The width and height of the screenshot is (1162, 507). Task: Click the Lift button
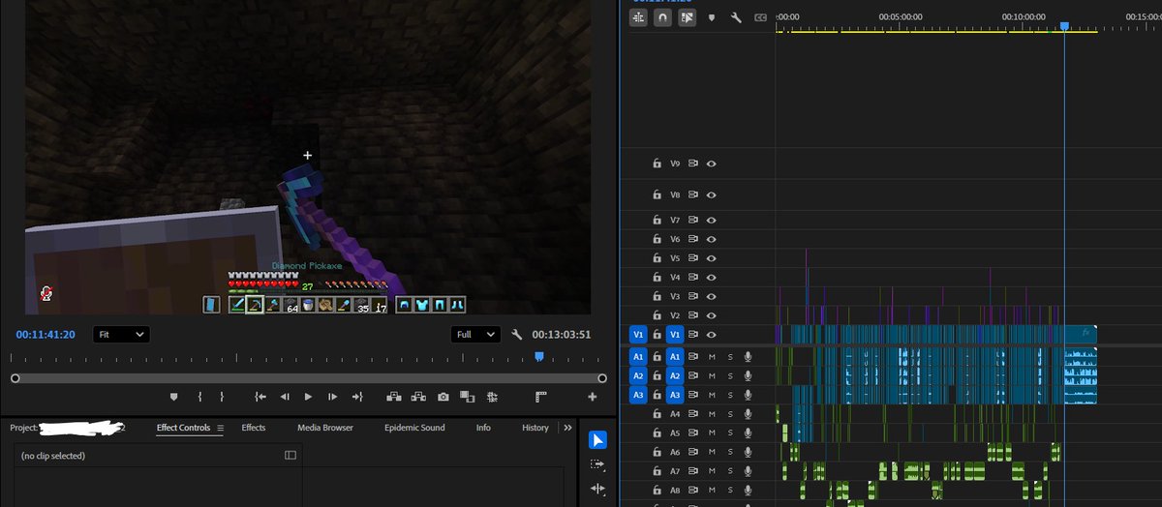click(x=394, y=397)
